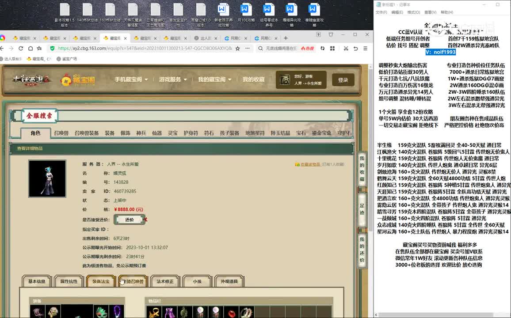Click the 热搜 hot search label
The height and width of the screenshot is (318, 511).
(x=307, y=48)
